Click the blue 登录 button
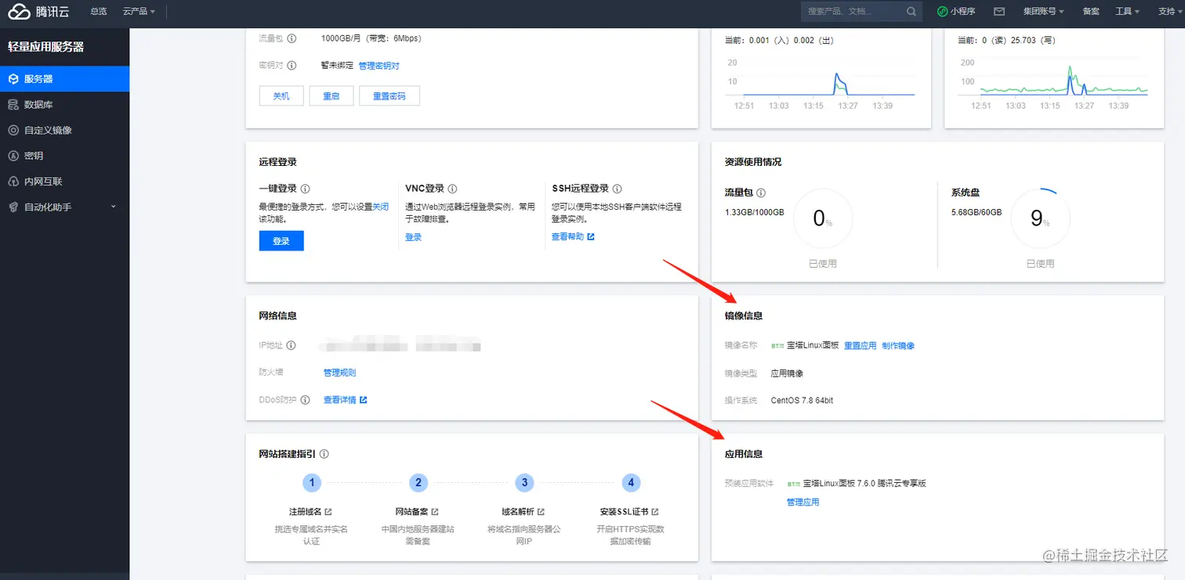The width and height of the screenshot is (1185, 580). click(281, 241)
